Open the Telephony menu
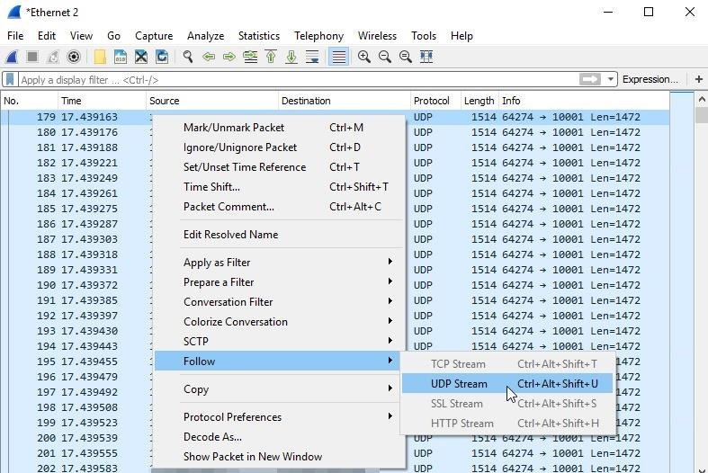This screenshot has width=708, height=473. (x=318, y=36)
